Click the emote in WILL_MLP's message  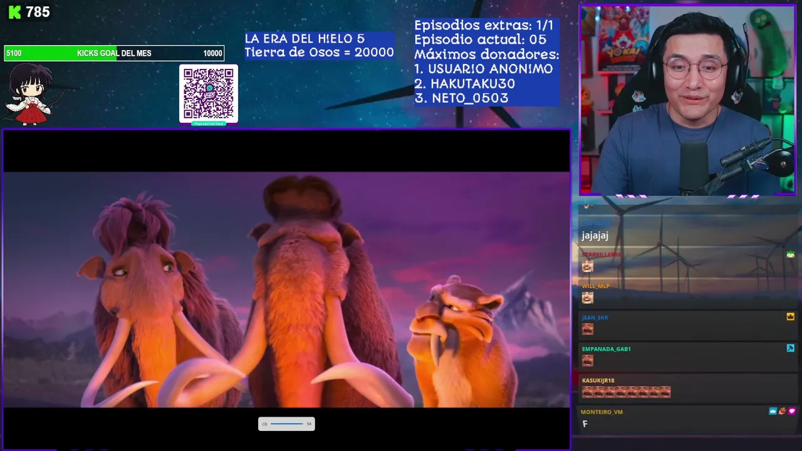click(587, 298)
